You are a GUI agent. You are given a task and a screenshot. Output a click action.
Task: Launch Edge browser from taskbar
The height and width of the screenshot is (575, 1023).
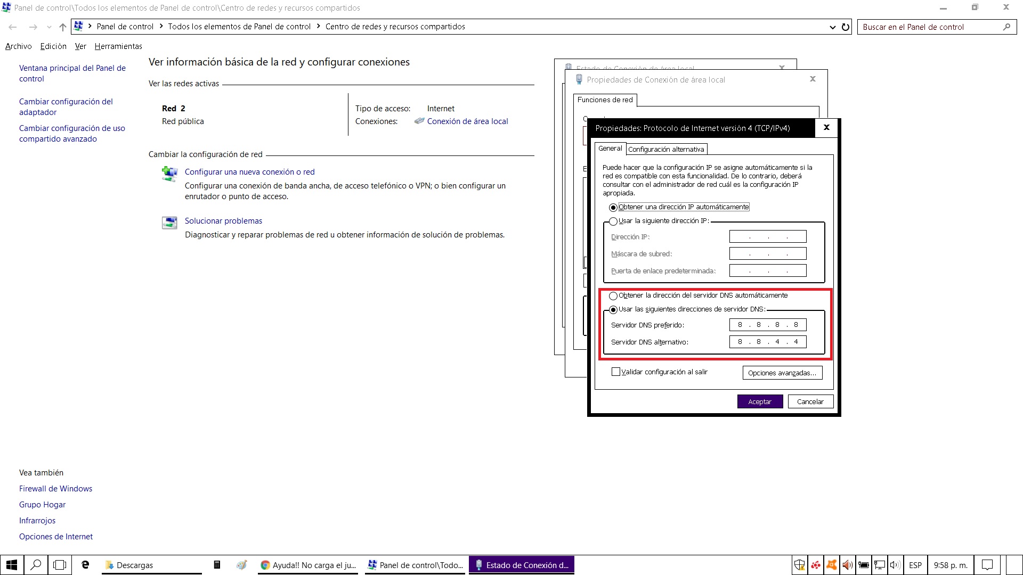point(85,565)
